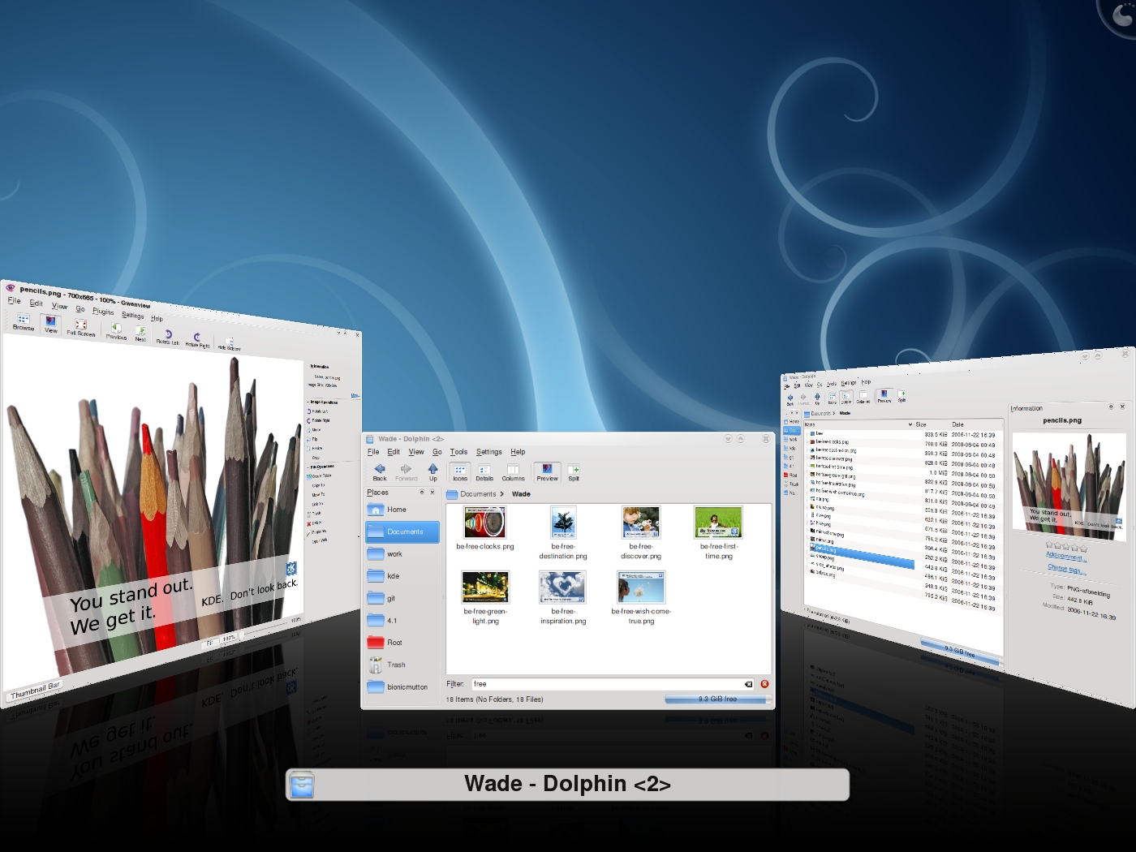Toggle Icons view mode in center Dolphin
This screenshot has height=852, width=1136.
460,471
